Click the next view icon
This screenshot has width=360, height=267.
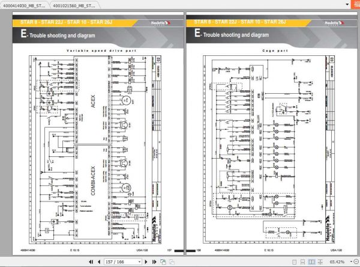172,262
